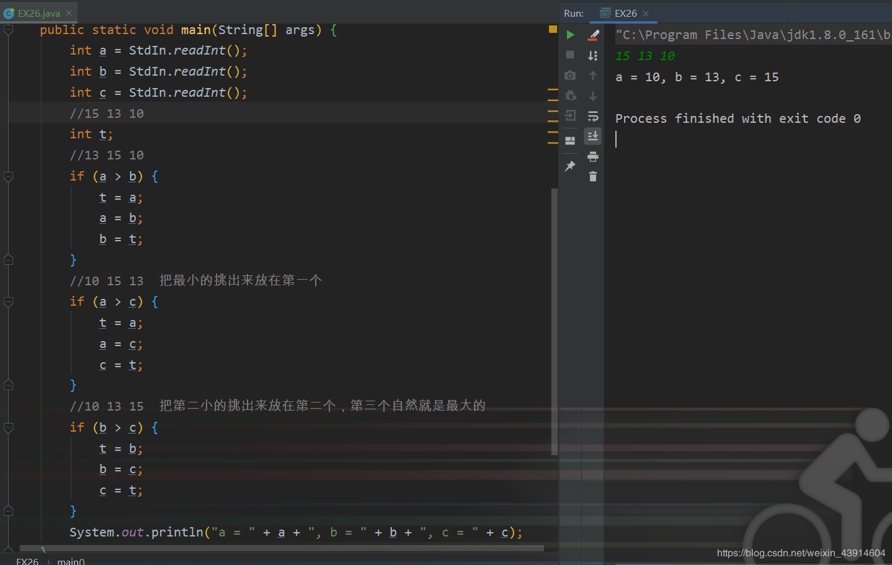The image size is (892, 565).
Task: Click the fold end marker above System.out.println
Action: tap(9, 511)
